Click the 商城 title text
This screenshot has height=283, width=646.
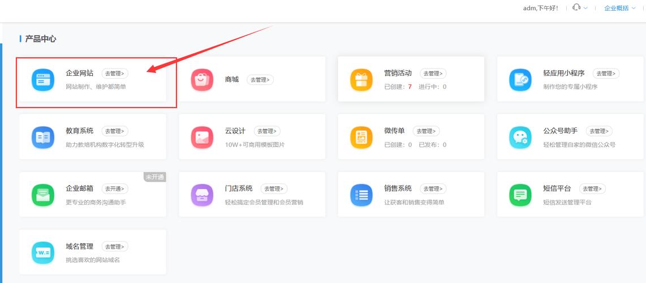click(232, 79)
